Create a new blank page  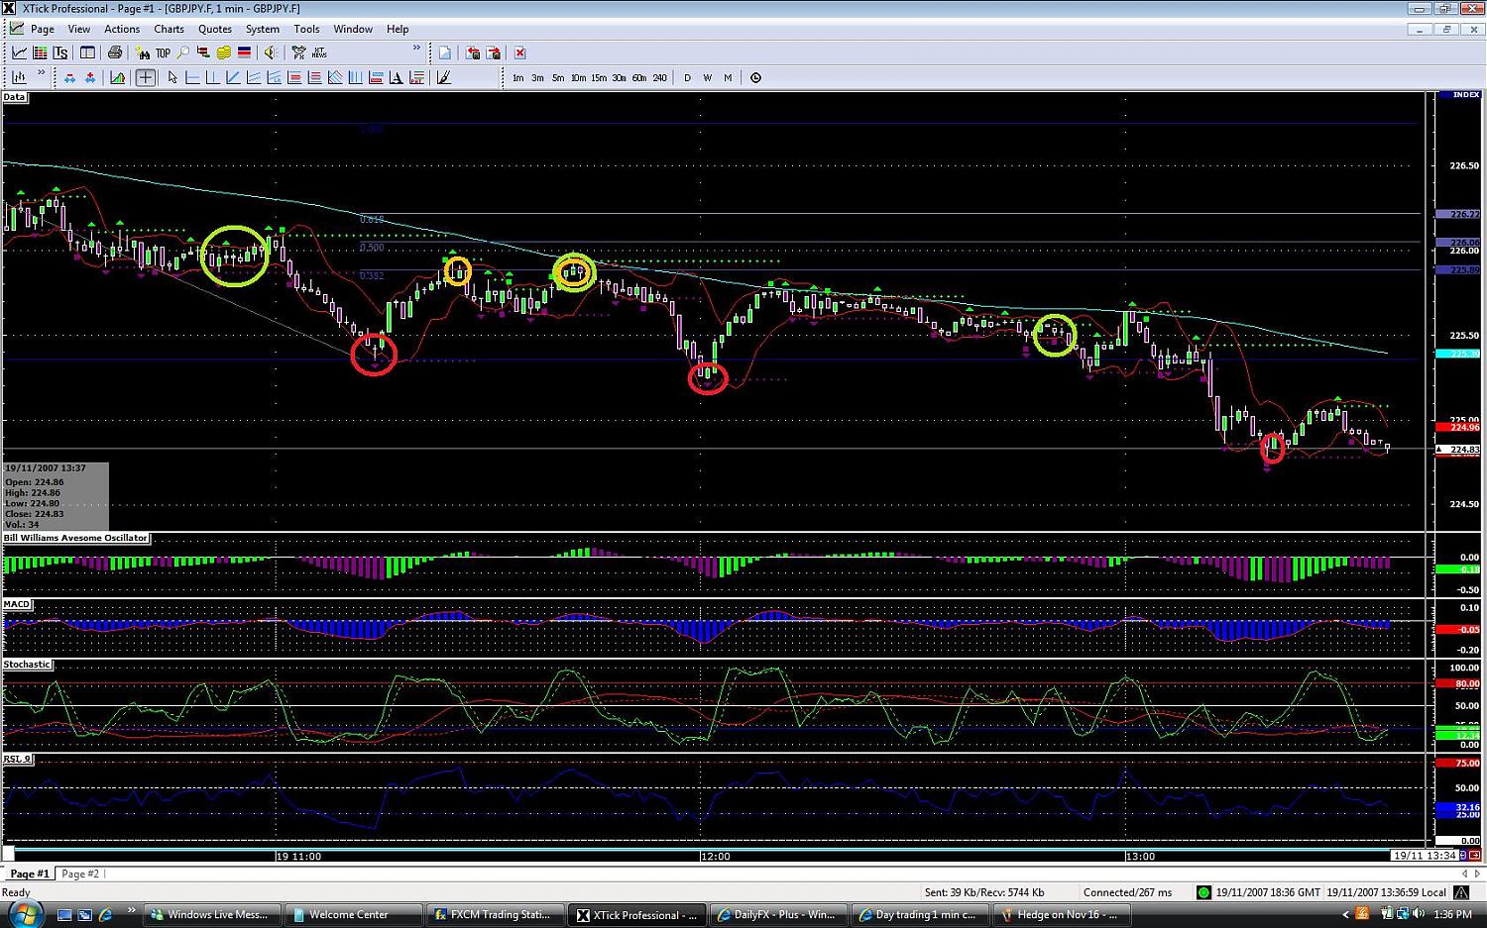pos(444,52)
